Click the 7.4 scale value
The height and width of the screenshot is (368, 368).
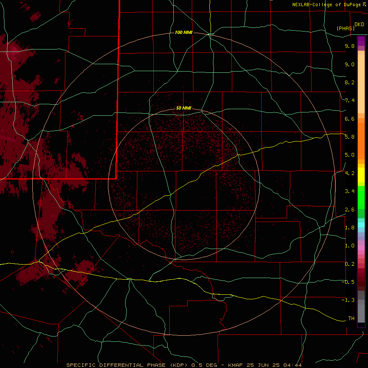point(350,101)
